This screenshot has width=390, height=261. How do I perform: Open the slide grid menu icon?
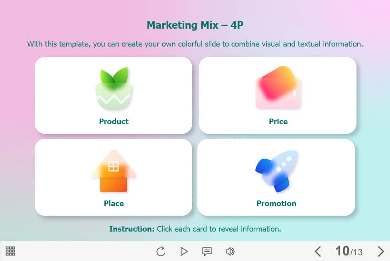point(10,251)
